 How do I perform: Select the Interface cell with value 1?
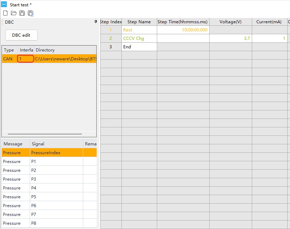click(x=25, y=59)
